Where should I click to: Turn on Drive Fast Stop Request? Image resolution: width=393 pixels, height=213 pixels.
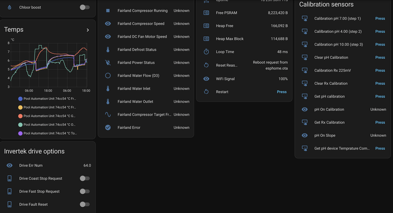pos(84,191)
